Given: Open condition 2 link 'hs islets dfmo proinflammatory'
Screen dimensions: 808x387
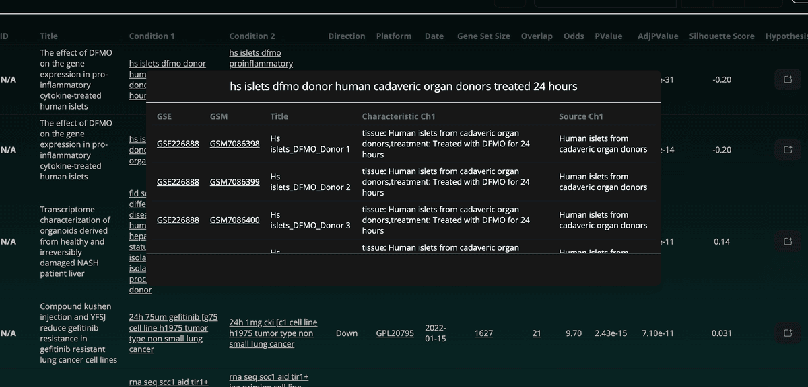Looking at the screenshot, I should click(x=261, y=58).
